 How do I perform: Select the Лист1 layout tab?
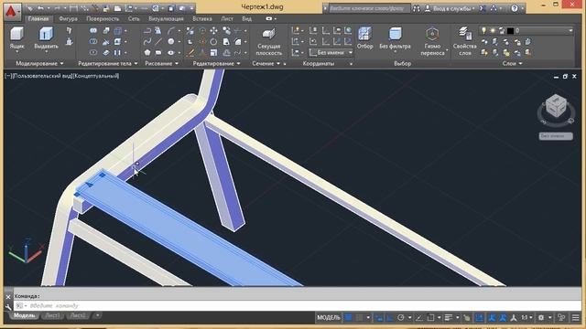[52, 315]
